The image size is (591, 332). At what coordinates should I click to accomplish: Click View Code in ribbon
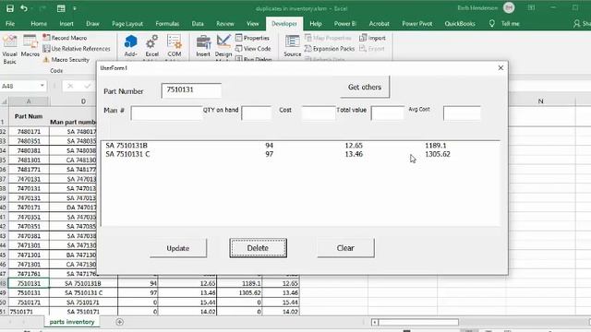coord(253,49)
